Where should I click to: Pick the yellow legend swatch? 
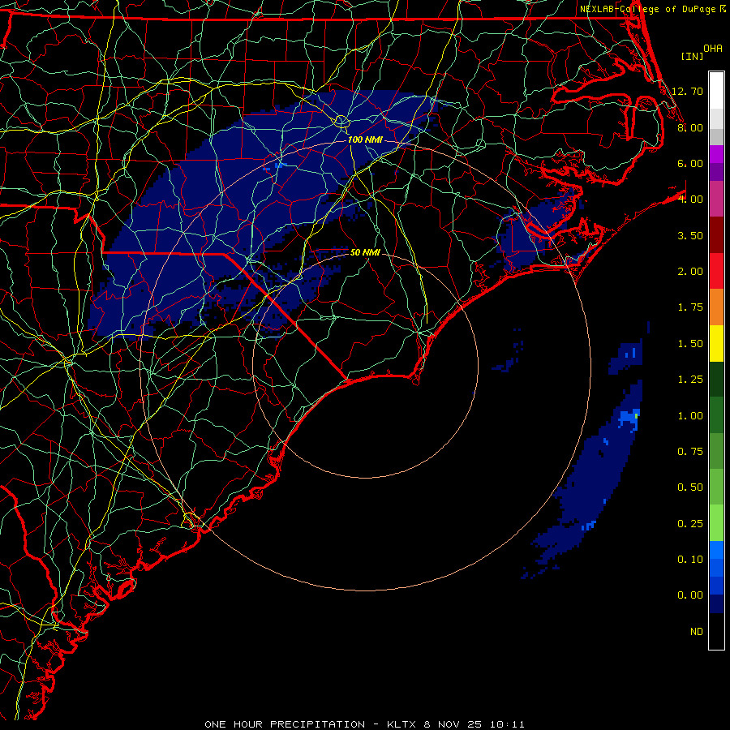tap(716, 343)
